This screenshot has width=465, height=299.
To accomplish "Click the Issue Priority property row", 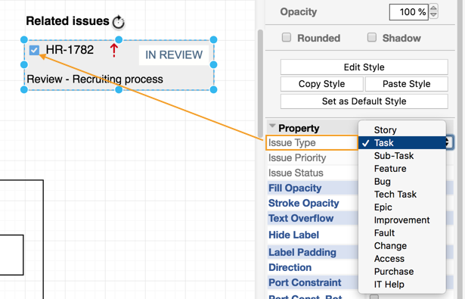I will [x=312, y=157].
